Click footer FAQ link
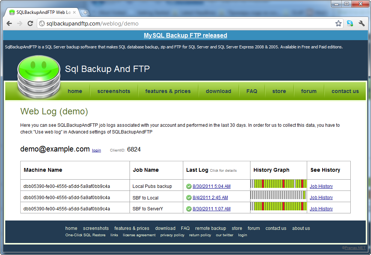The width and height of the screenshot is (371, 255). tap(185, 228)
